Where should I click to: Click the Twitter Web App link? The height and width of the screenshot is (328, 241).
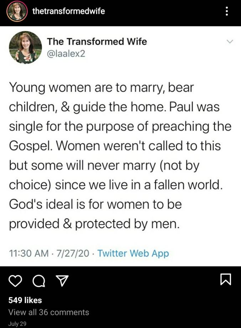click(x=133, y=253)
